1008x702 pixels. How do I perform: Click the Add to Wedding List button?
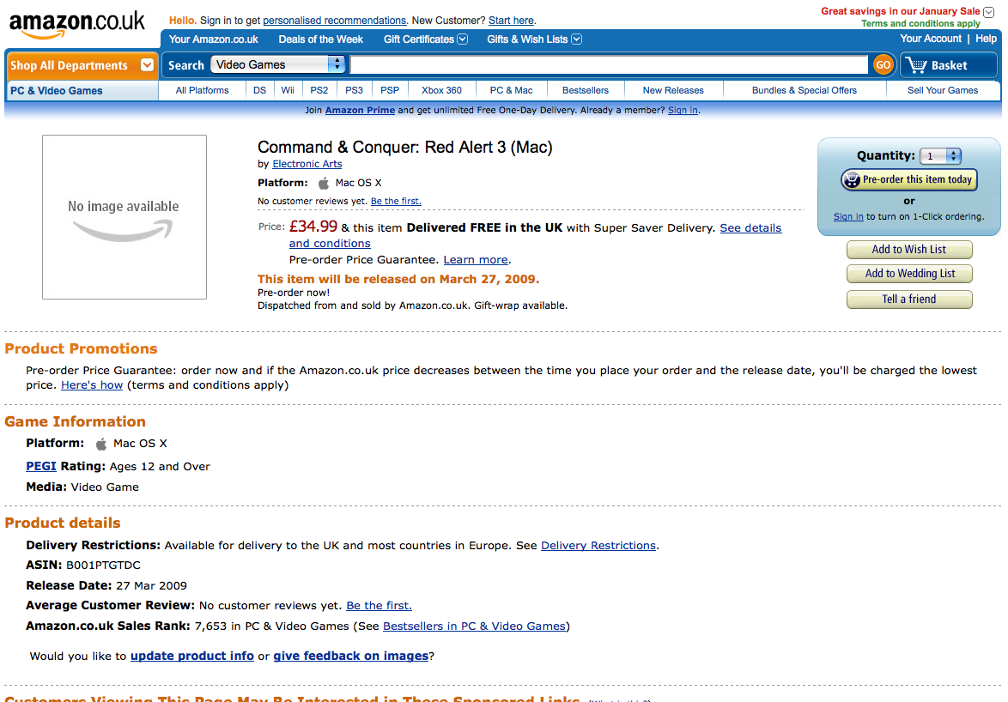[909, 274]
